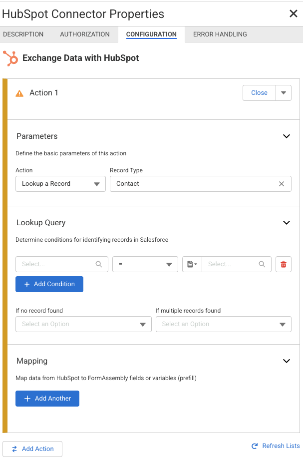Click the Refresh Lists link
This screenshot has width=303, height=460.
(x=276, y=446)
